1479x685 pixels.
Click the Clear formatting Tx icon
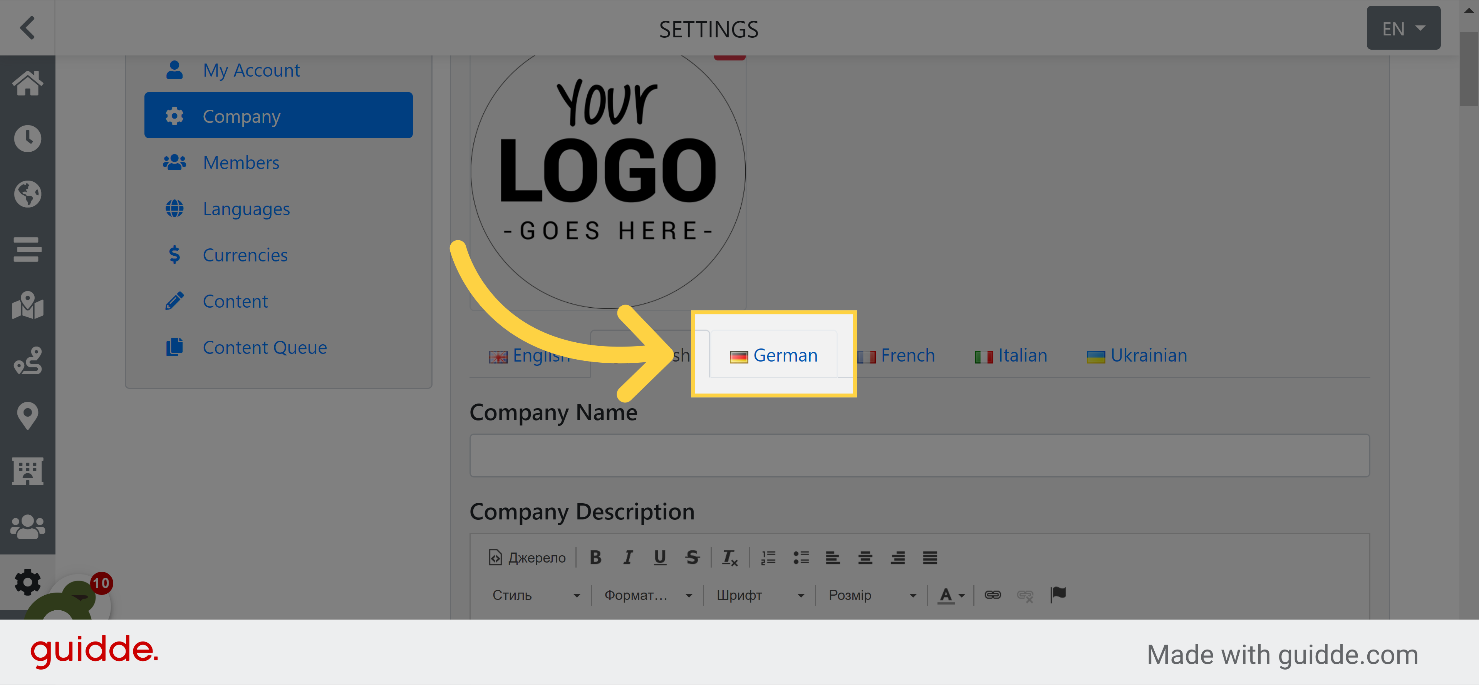point(731,558)
